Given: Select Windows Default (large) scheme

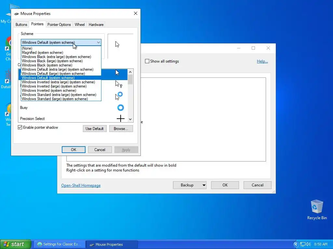Looking at the screenshot, I should pyautogui.click(x=61, y=74).
